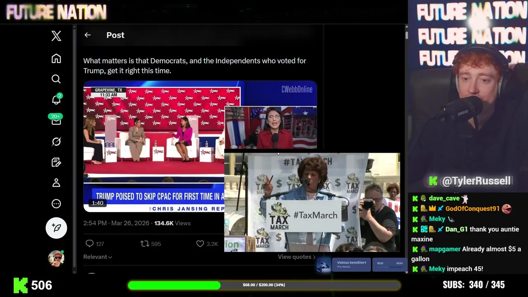Click the @TylerRussell handle overlay

coord(476,181)
